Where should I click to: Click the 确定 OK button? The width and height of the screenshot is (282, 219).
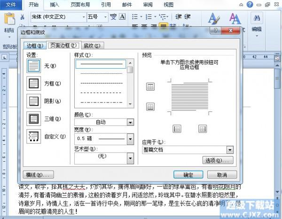pyautogui.click(x=188, y=174)
